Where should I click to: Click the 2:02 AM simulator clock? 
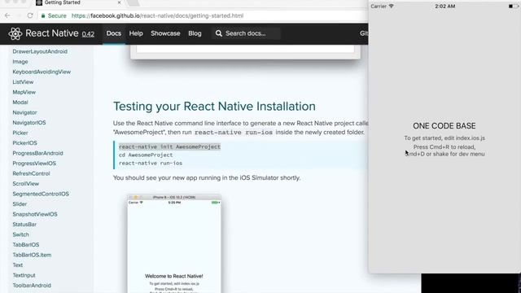[x=445, y=6]
